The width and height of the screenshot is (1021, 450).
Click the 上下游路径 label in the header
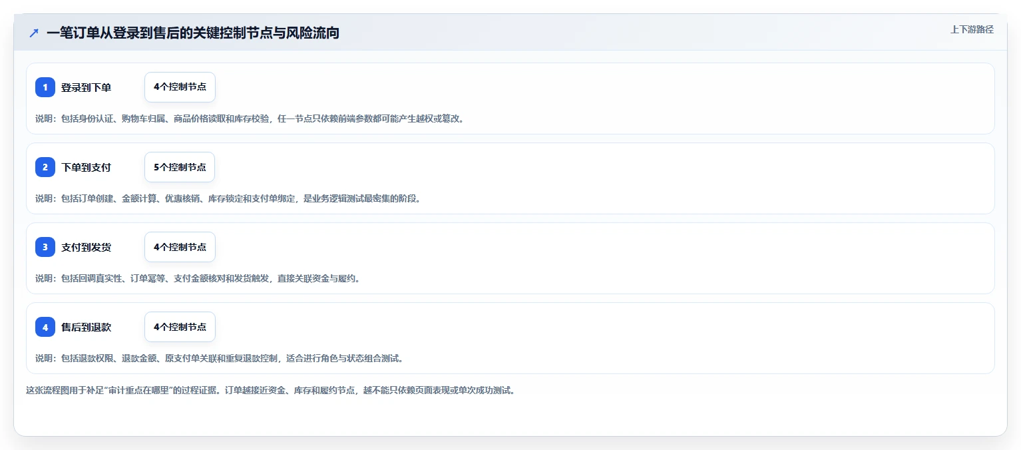tap(972, 29)
